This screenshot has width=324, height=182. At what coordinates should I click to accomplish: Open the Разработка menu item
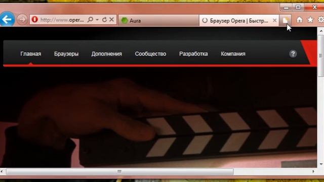(193, 54)
